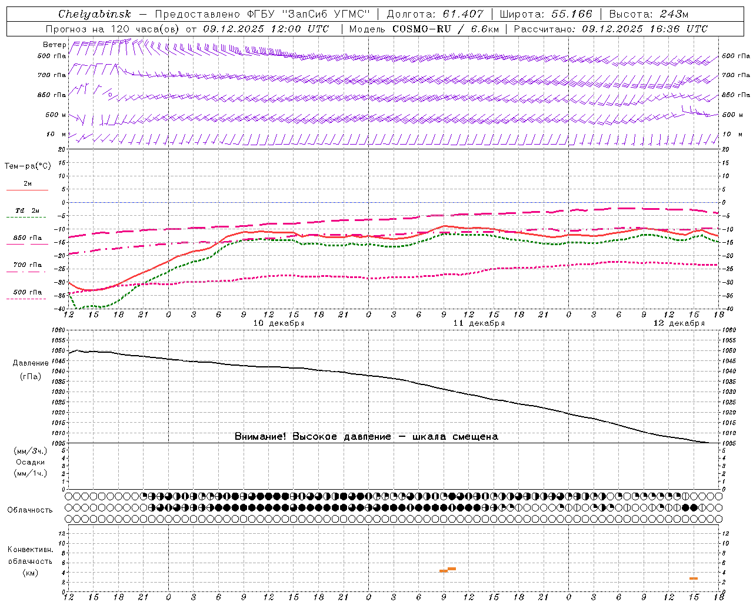Viewport: 753px width, 602px height.
Task: Click the '700 гПа' dash-dot legend entry
Action: click(27, 267)
